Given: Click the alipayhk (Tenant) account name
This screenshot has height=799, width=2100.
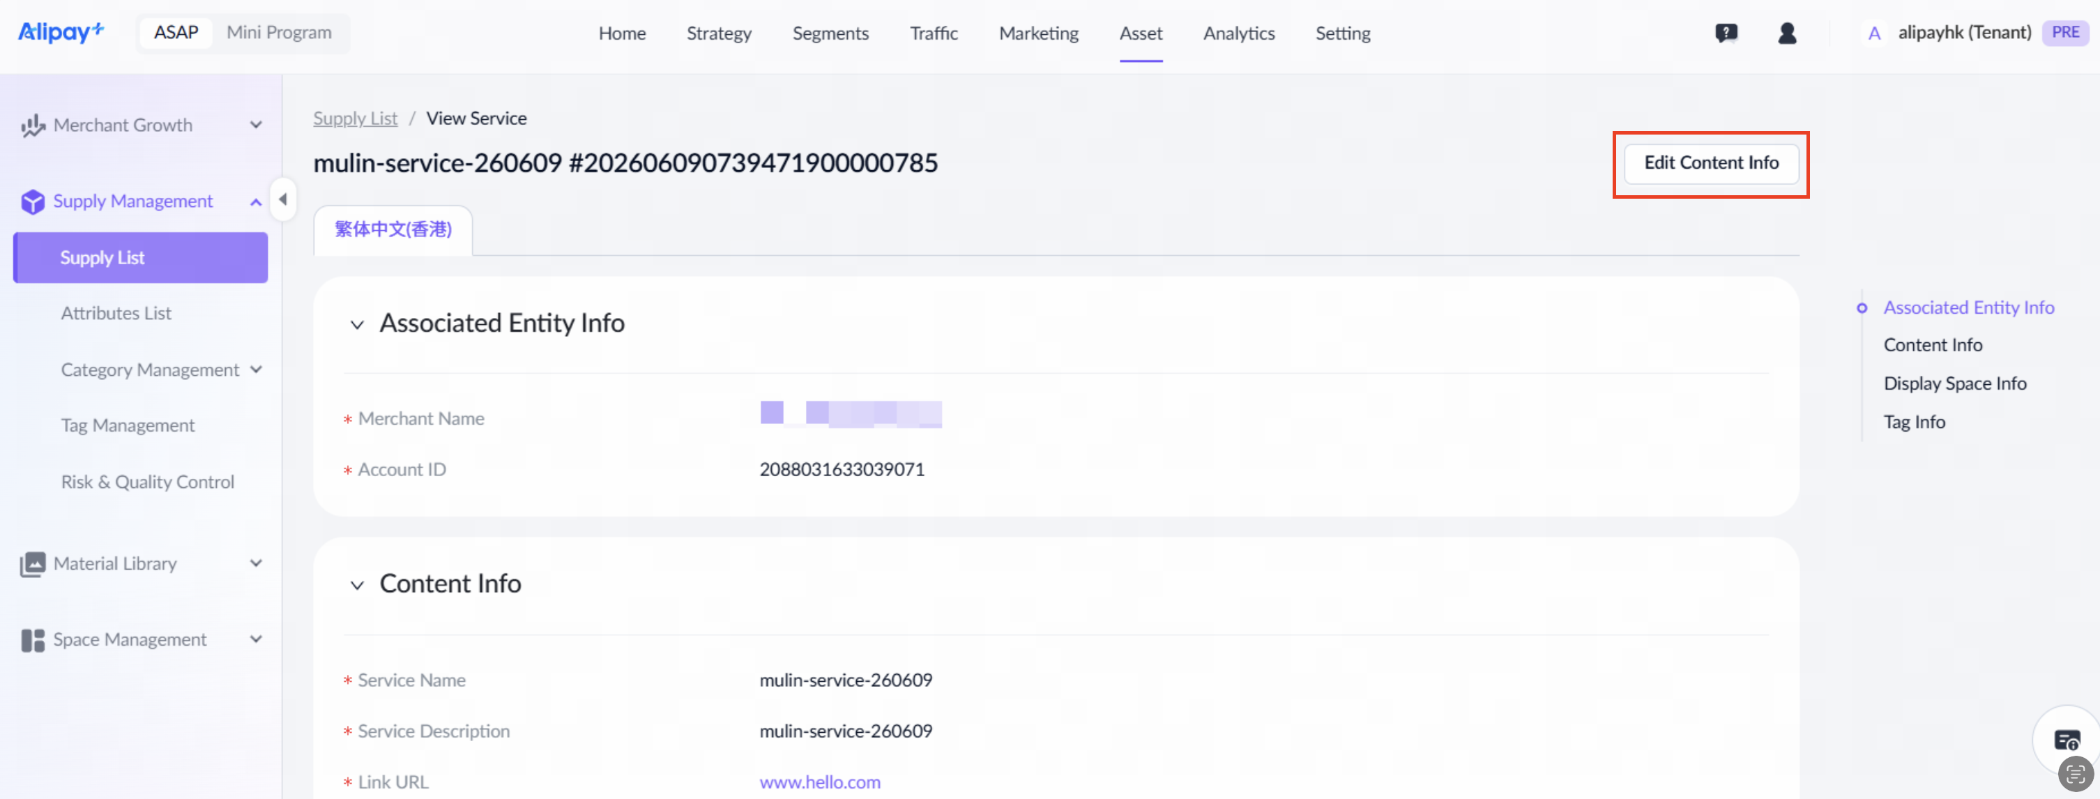Looking at the screenshot, I should click(1965, 33).
